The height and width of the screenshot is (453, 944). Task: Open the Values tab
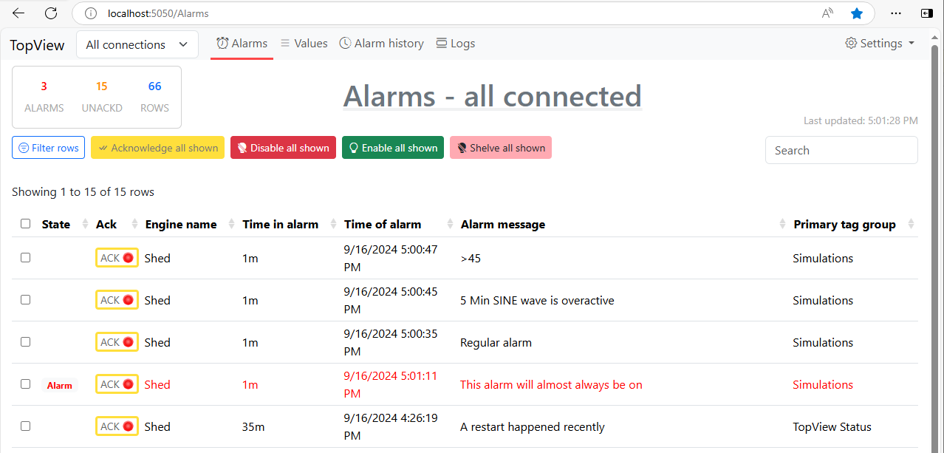point(304,43)
